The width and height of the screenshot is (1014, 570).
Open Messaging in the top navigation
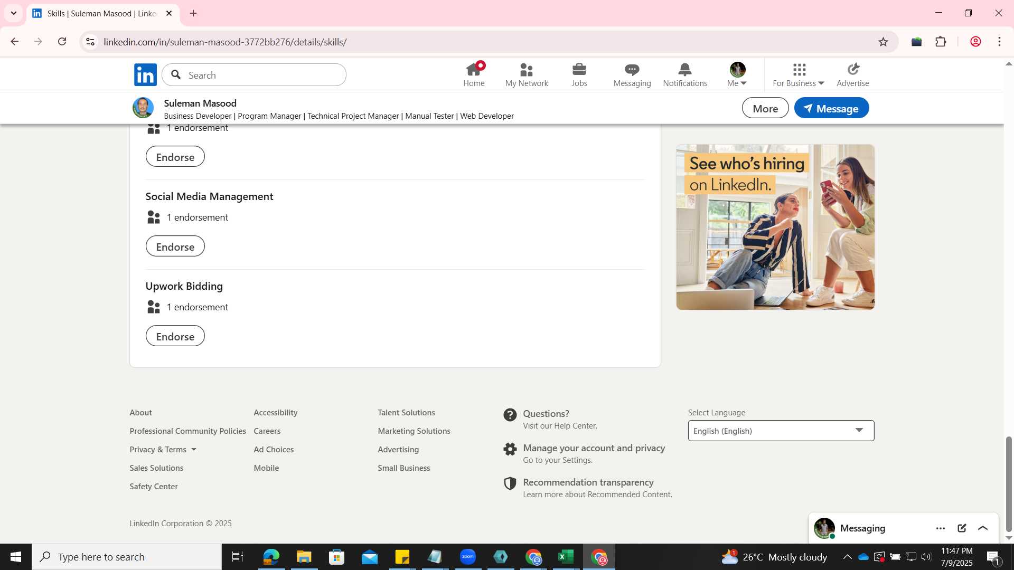pyautogui.click(x=632, y=75)
